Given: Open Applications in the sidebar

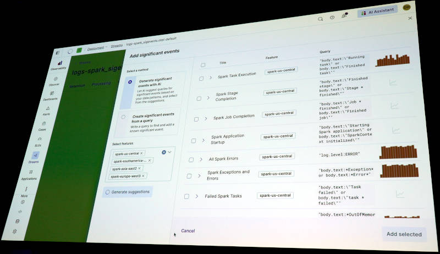Looking at the screenshot, I should pyautogui.click(x=30, y=174).
